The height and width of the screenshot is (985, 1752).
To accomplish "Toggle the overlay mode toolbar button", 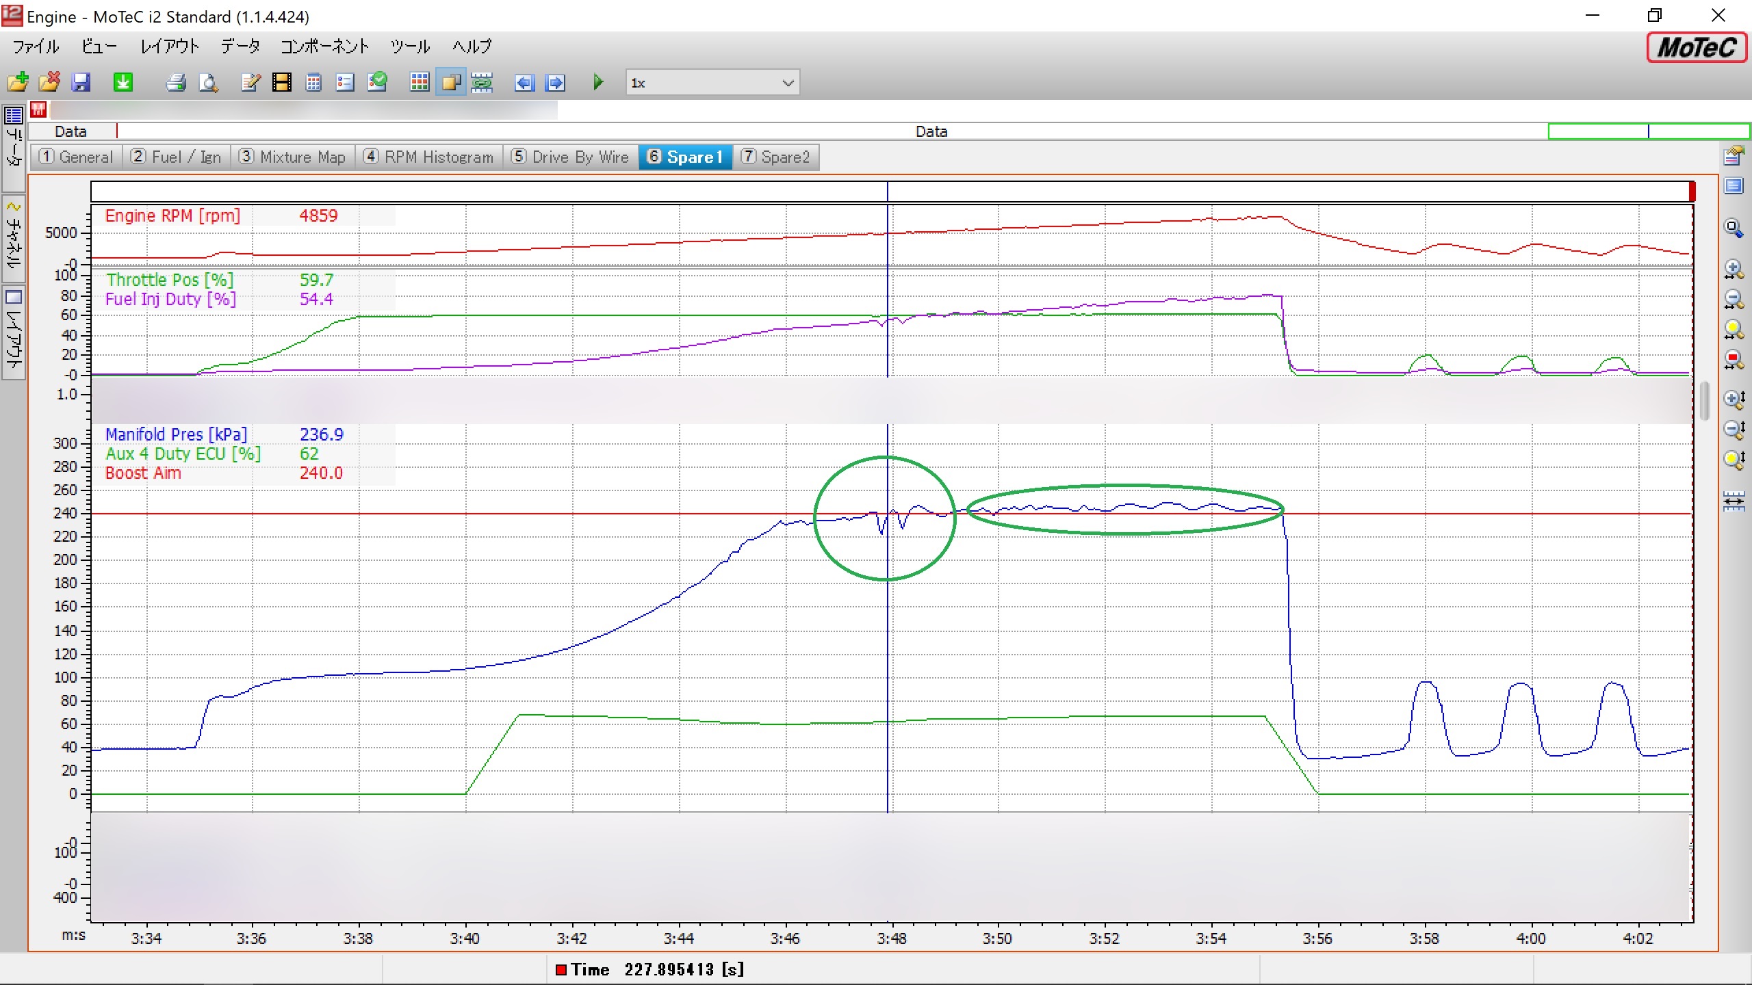I will click(451, 83).
